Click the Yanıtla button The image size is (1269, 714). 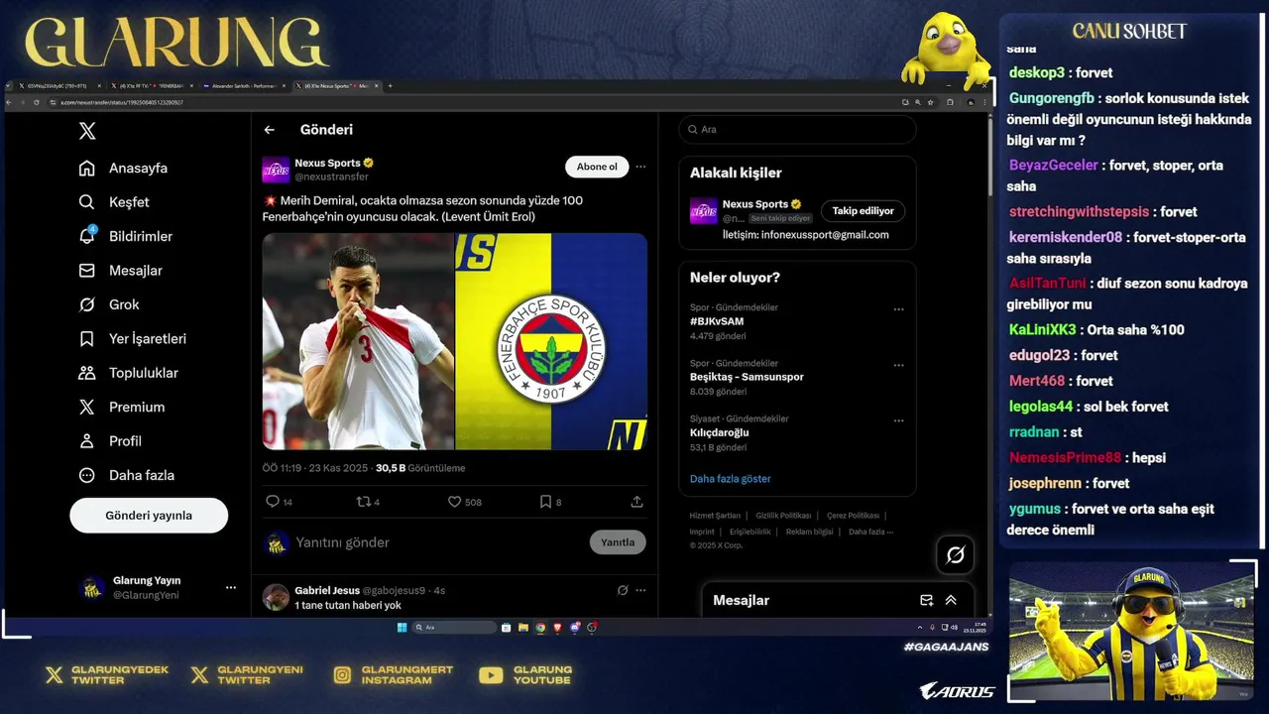pos(618,542)
